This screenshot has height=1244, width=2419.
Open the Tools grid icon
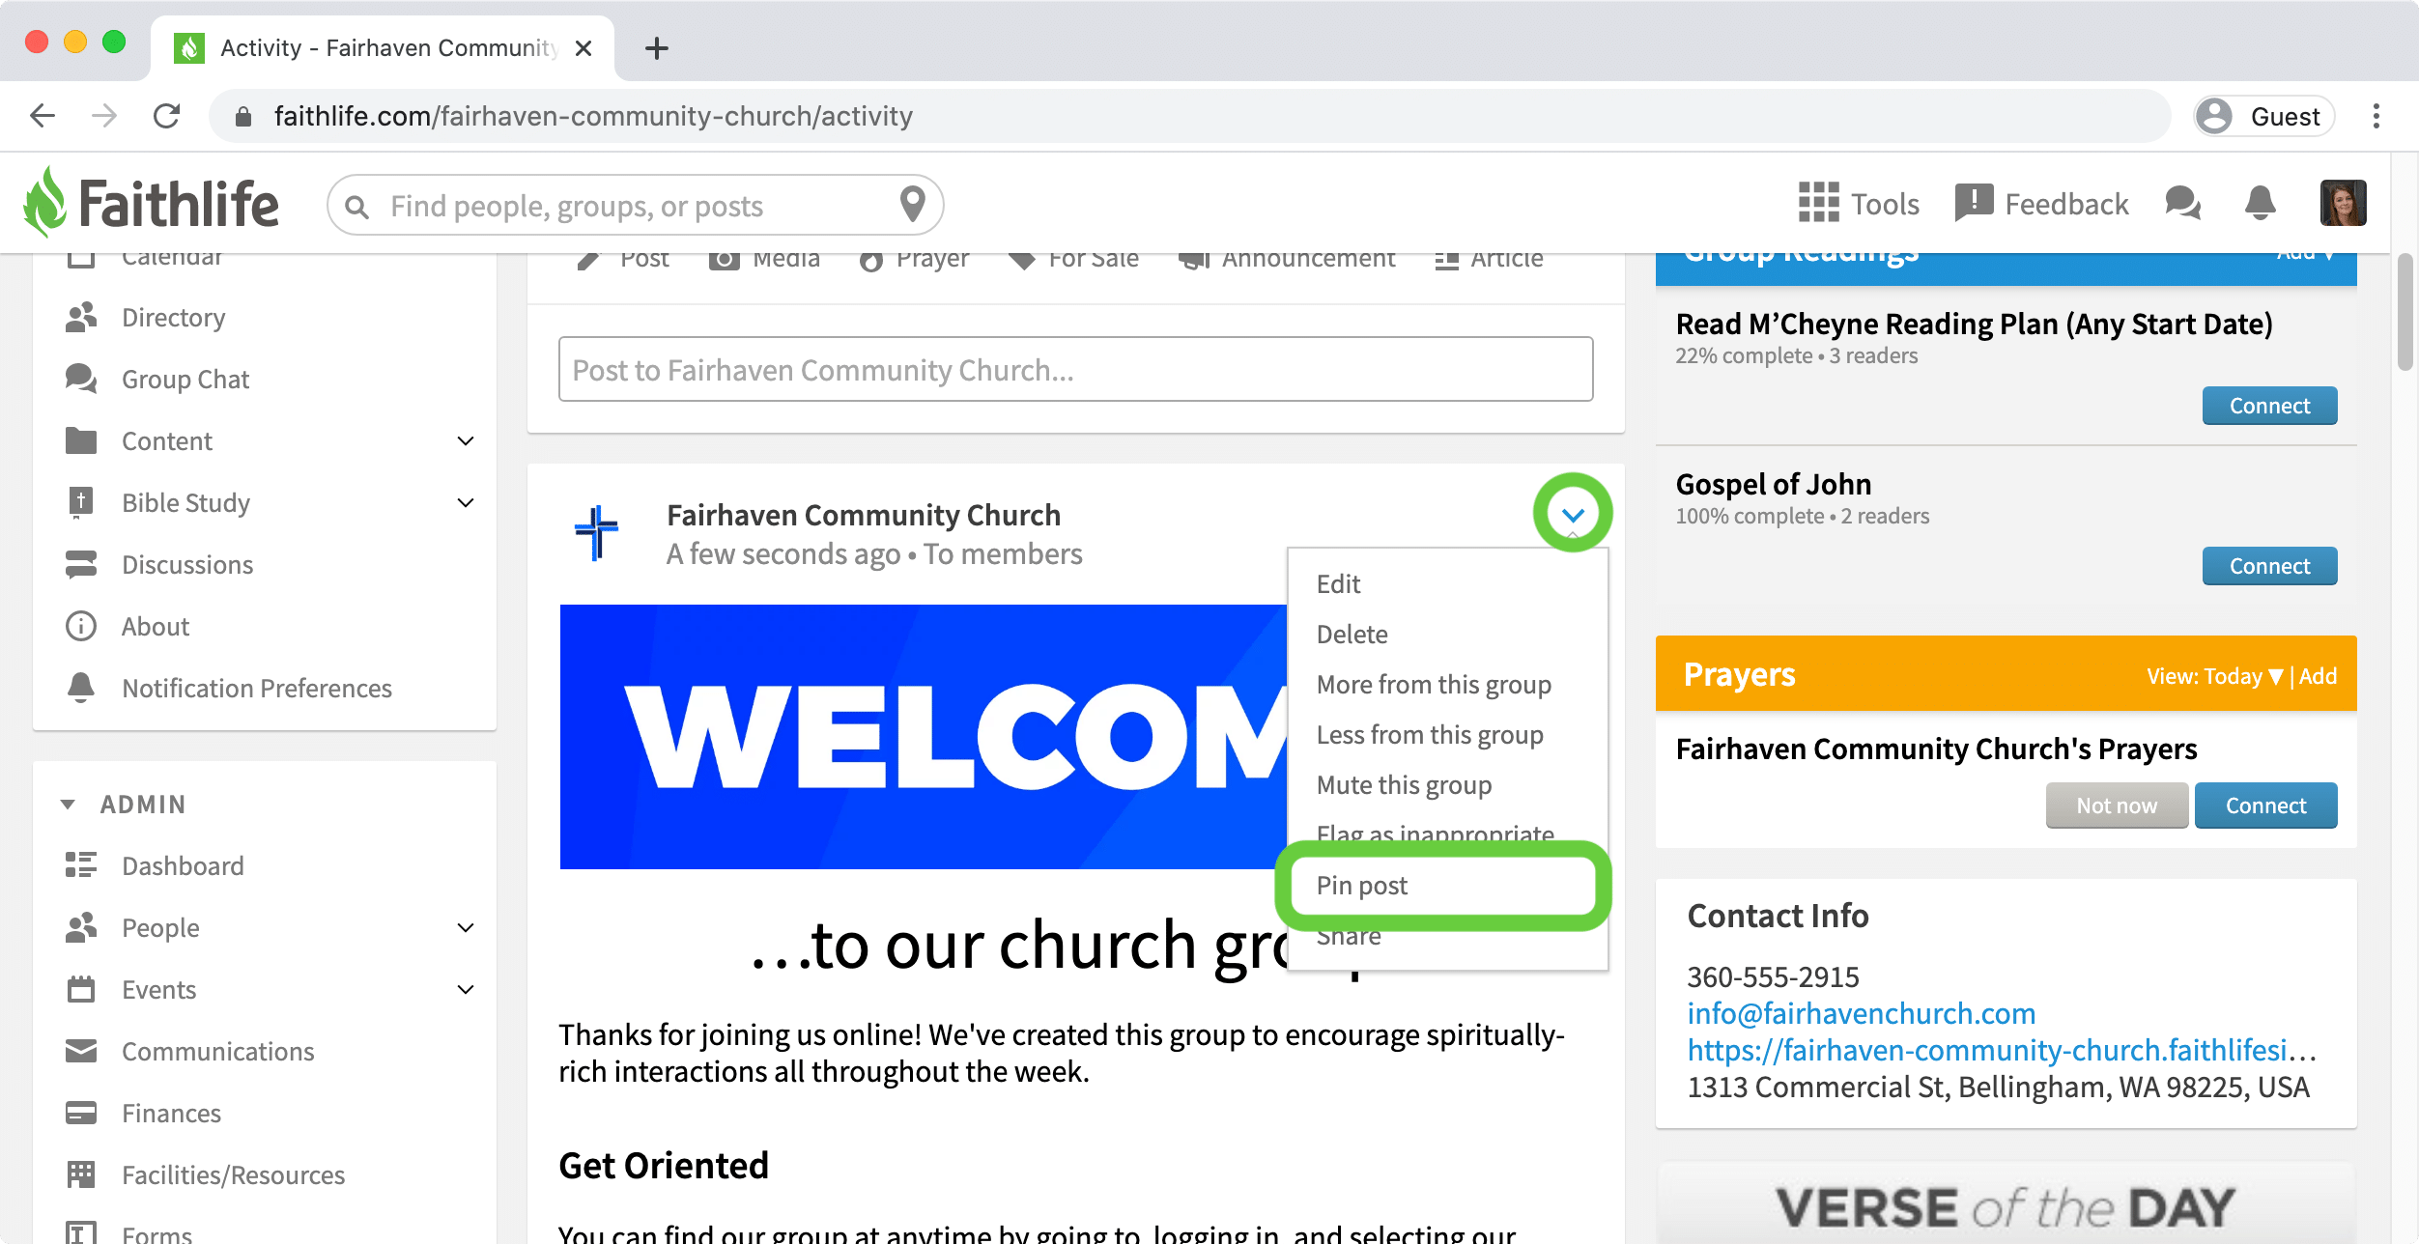[1817, 204]
